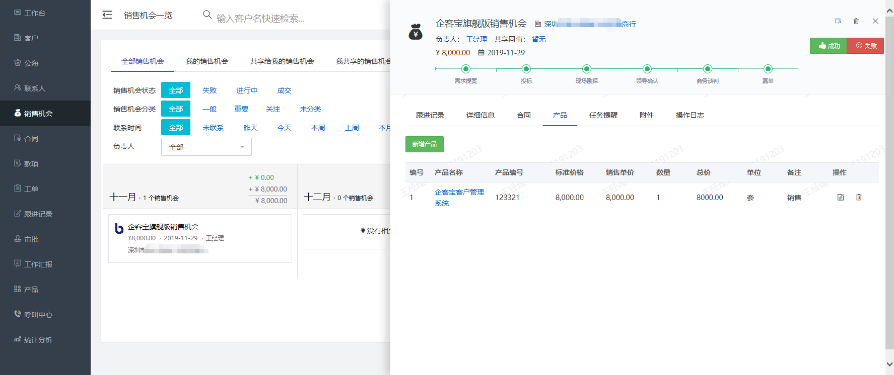Screen dimensions: 894x375
Task: Open the 跟进记录 sidebar item
Action: 45,214
